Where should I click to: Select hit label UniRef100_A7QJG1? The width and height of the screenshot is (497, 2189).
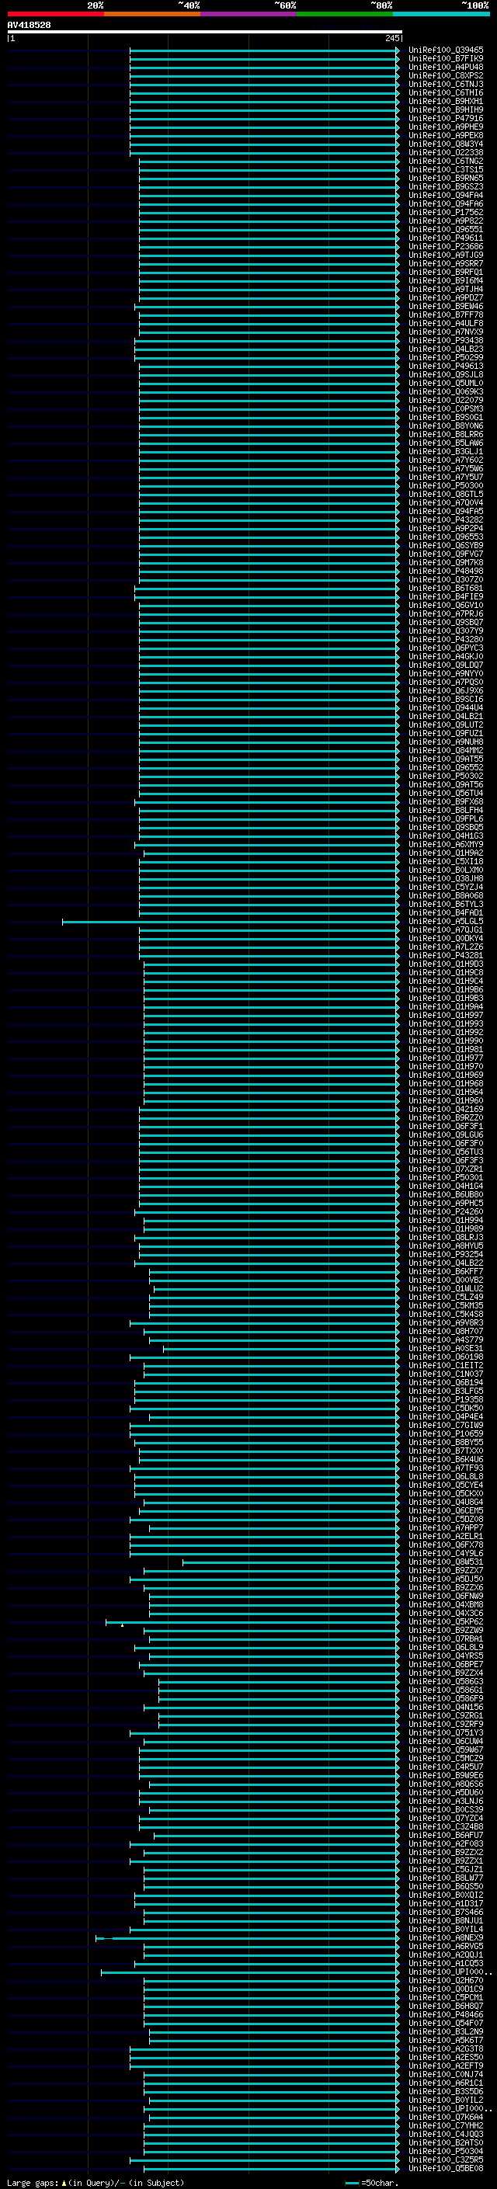tap(446, 929)
